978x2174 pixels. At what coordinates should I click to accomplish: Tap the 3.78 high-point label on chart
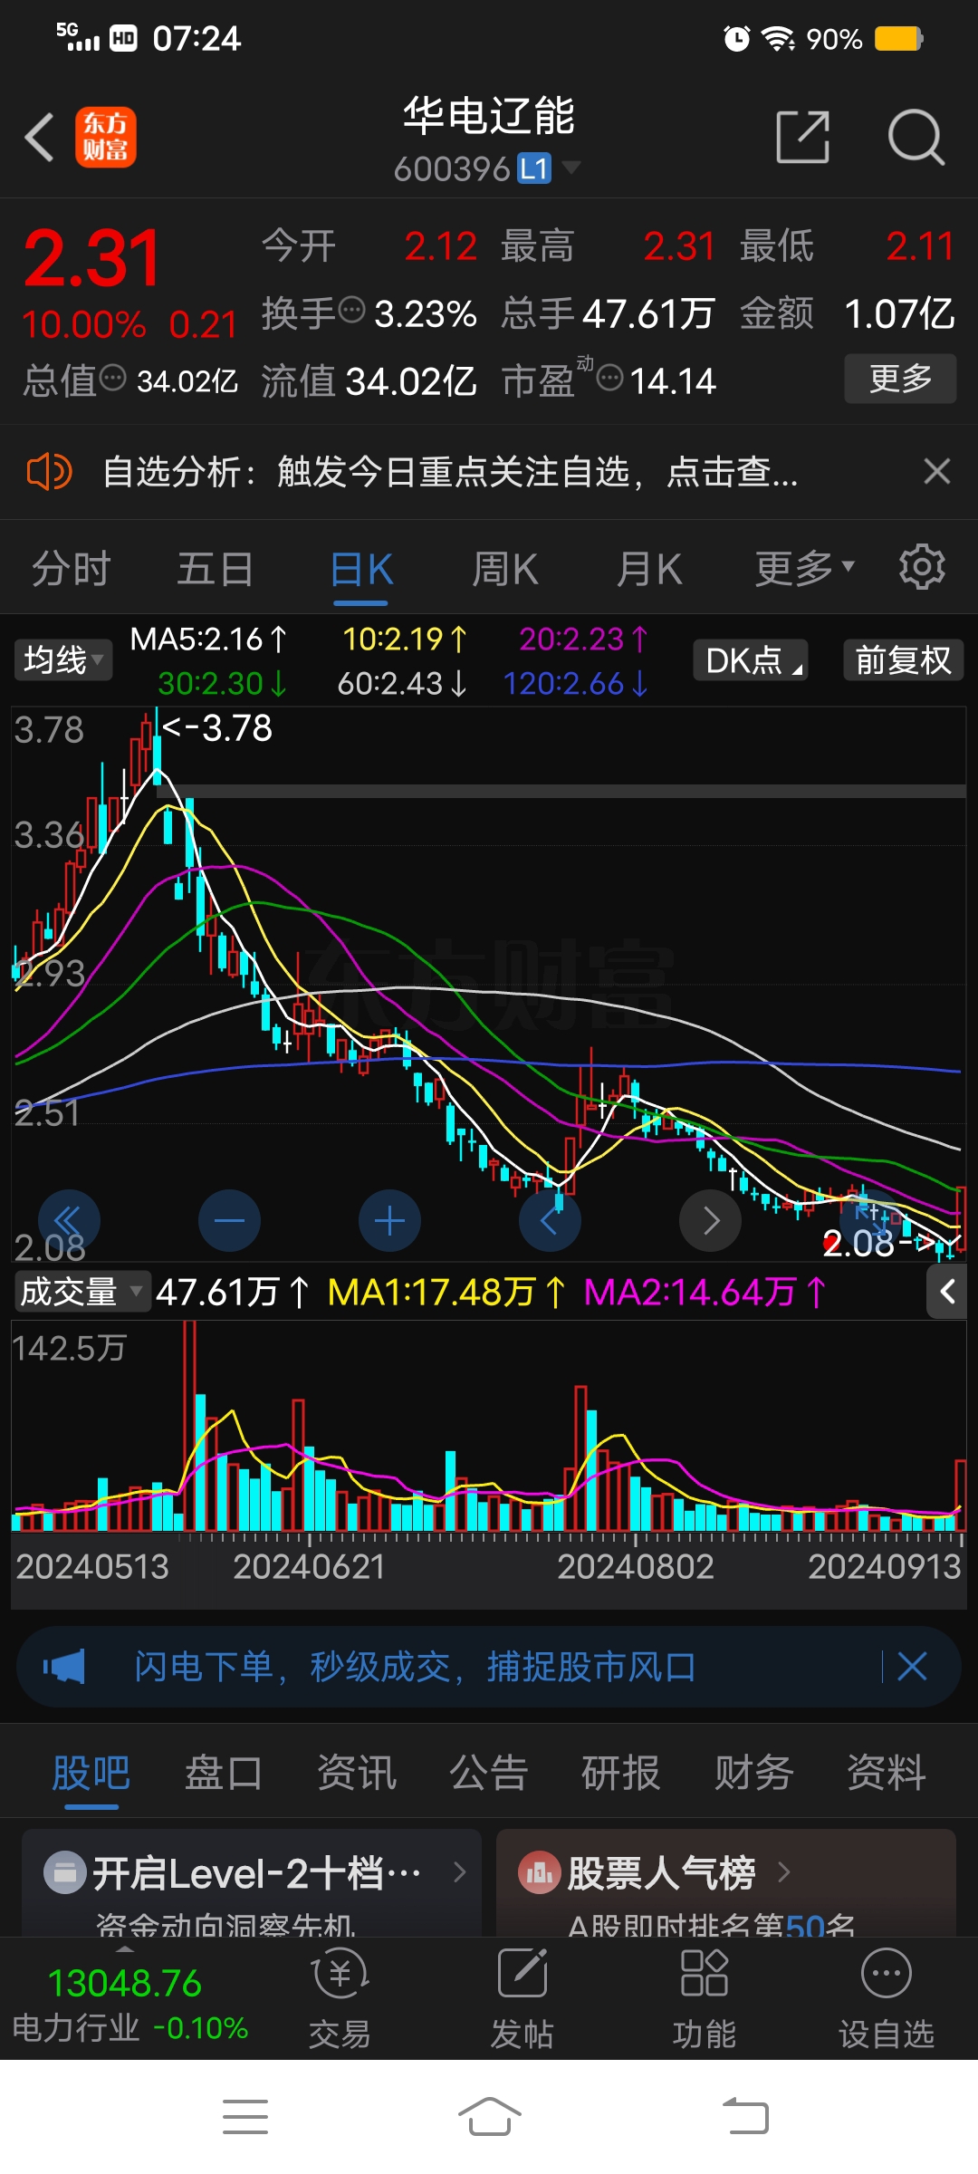click(217, 727)
